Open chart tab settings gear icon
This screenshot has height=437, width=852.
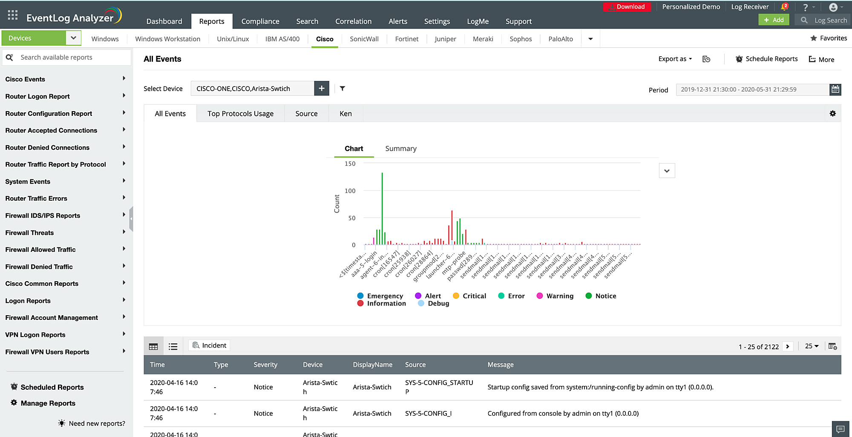pos(832,113)
